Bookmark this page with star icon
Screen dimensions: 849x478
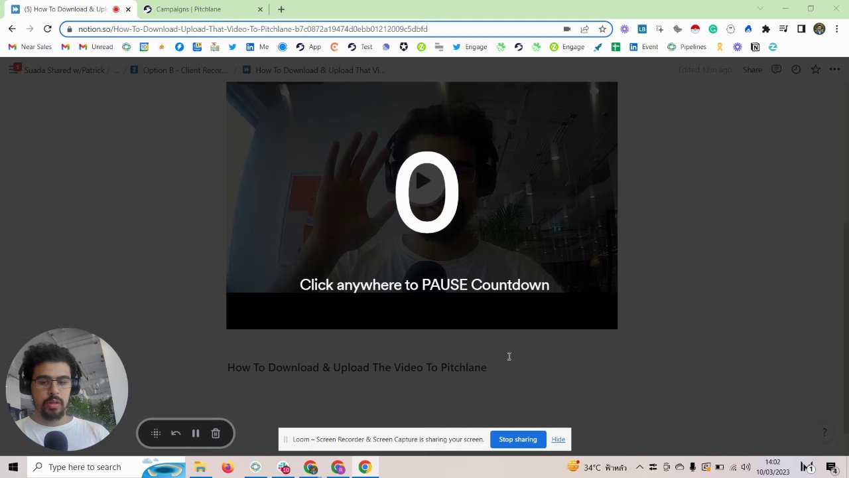[x=602, y=29]
